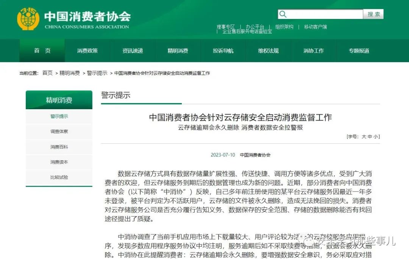Set font size to 大 (large)
Screen dimensions: 409x259
[x=364, y=137]
